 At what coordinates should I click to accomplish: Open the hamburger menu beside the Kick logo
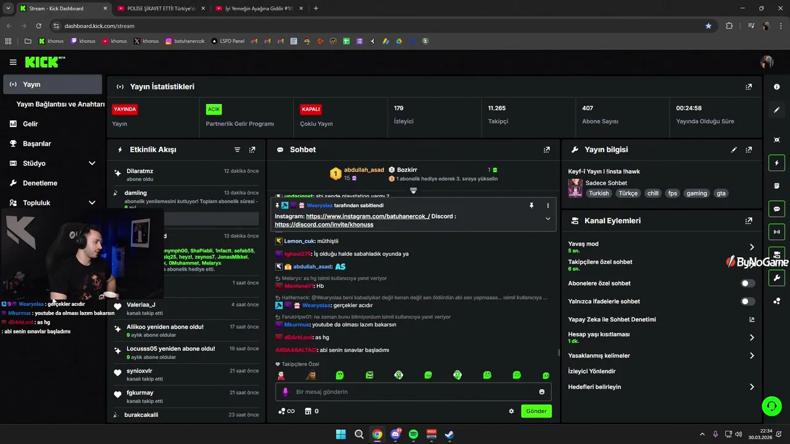(x=13, y=62)
